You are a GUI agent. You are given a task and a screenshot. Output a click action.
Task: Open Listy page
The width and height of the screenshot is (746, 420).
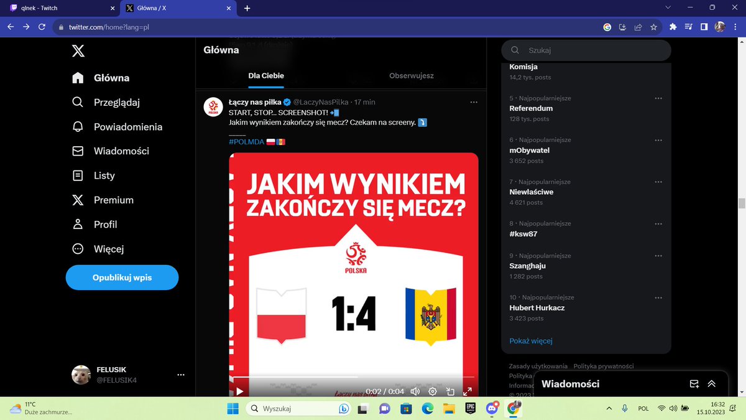[x=93, y=175]
